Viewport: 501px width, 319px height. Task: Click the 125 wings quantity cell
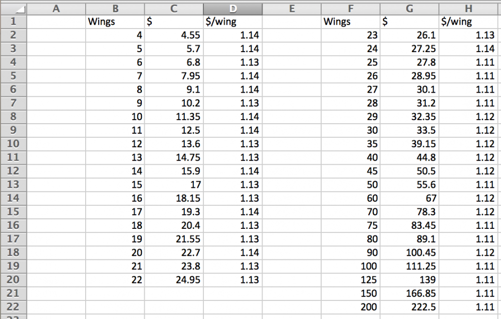coord(351,280)
